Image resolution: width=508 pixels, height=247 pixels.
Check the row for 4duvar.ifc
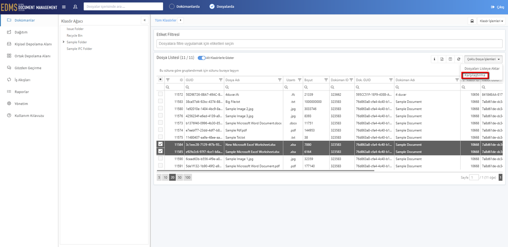[x=161, y=94]
